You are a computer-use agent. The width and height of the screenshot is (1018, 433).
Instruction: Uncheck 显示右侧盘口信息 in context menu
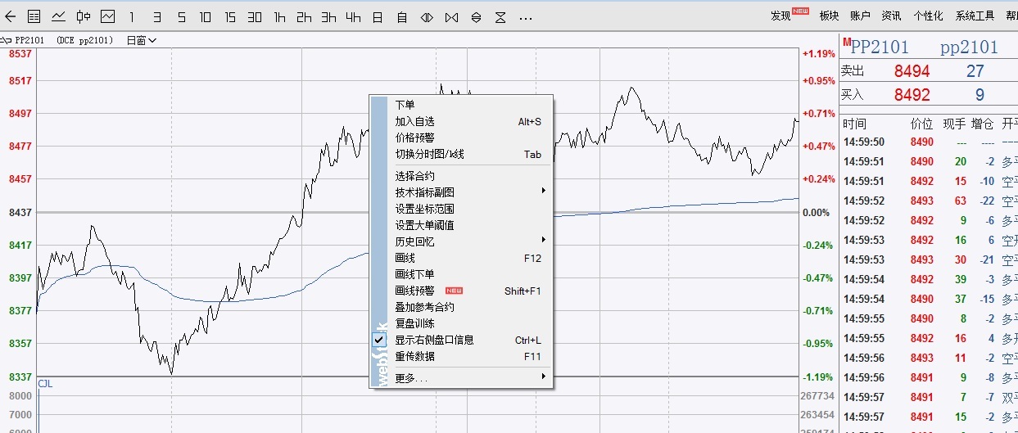[x=434, y=340]
